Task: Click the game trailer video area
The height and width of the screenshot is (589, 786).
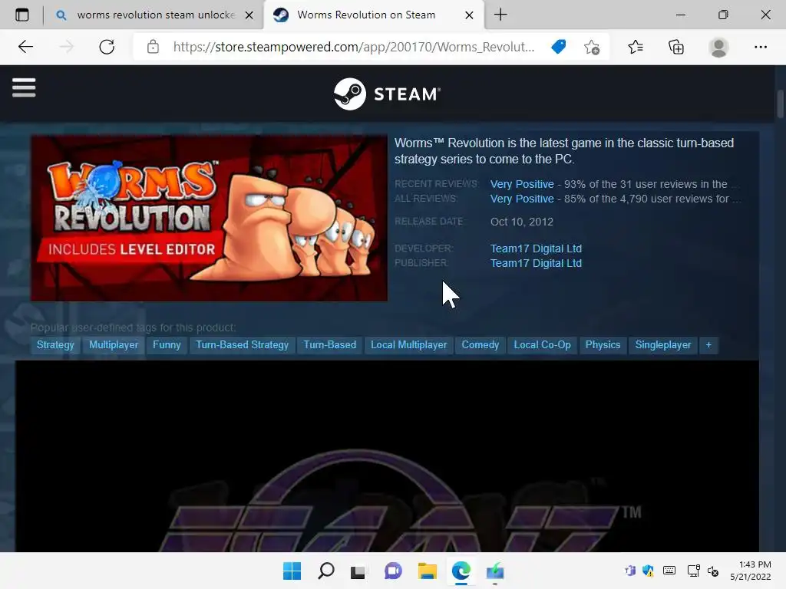Action: (x=387, y=456)
